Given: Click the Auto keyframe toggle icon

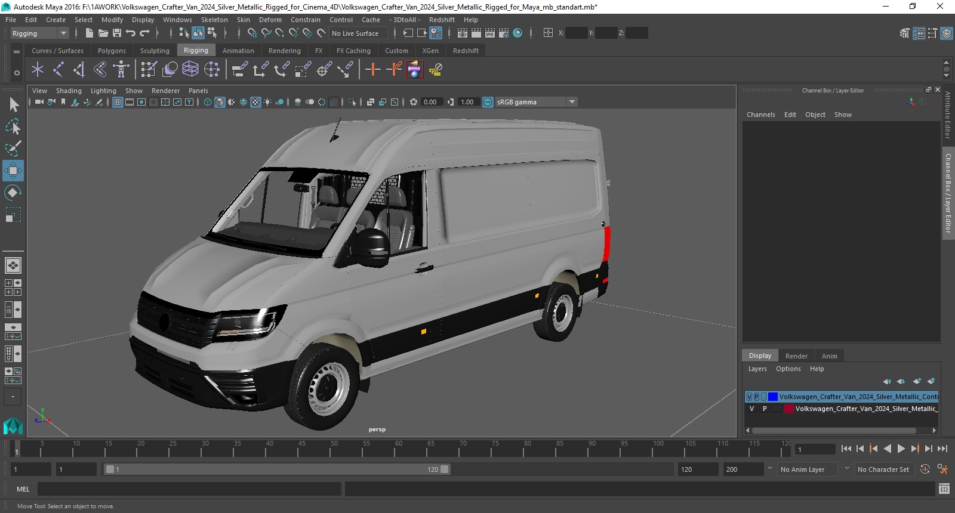Looking at the screenshot, I should pos(925,469).
